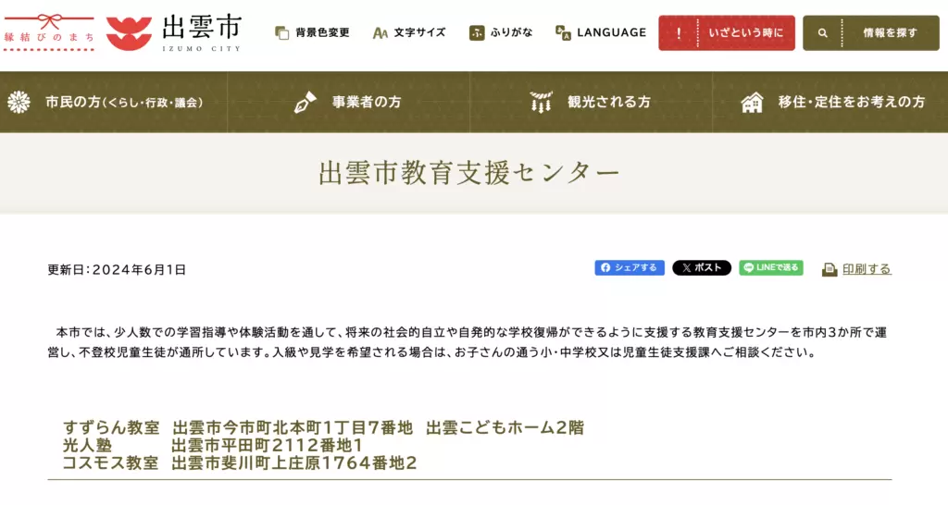This screenshot has height=505, width=948.
Task: Click the printer icon beside 印刷する
Action: tap(829, 269)
